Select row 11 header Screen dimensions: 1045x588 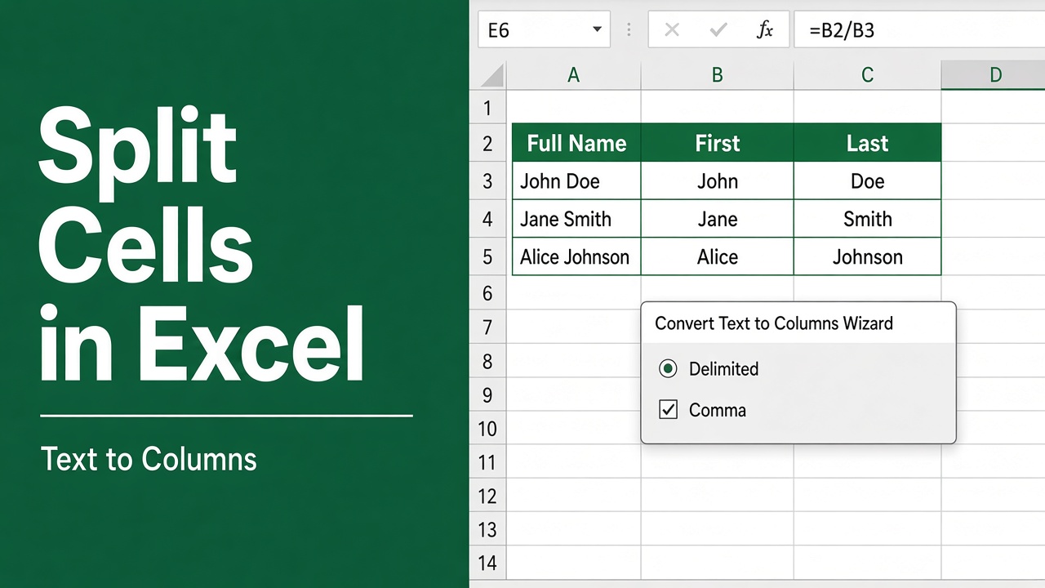[488, 462]
